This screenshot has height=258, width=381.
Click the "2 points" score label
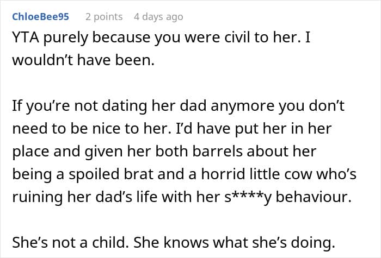click(104, 17)
